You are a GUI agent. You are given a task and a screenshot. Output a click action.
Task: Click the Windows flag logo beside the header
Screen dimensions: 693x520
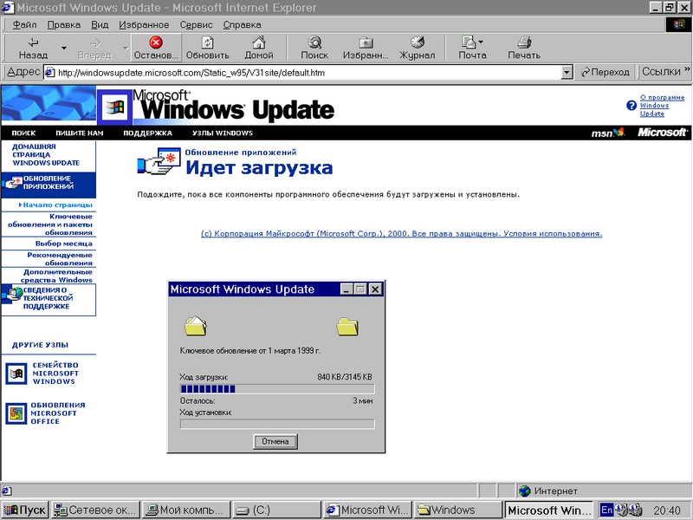pos(114,107)
